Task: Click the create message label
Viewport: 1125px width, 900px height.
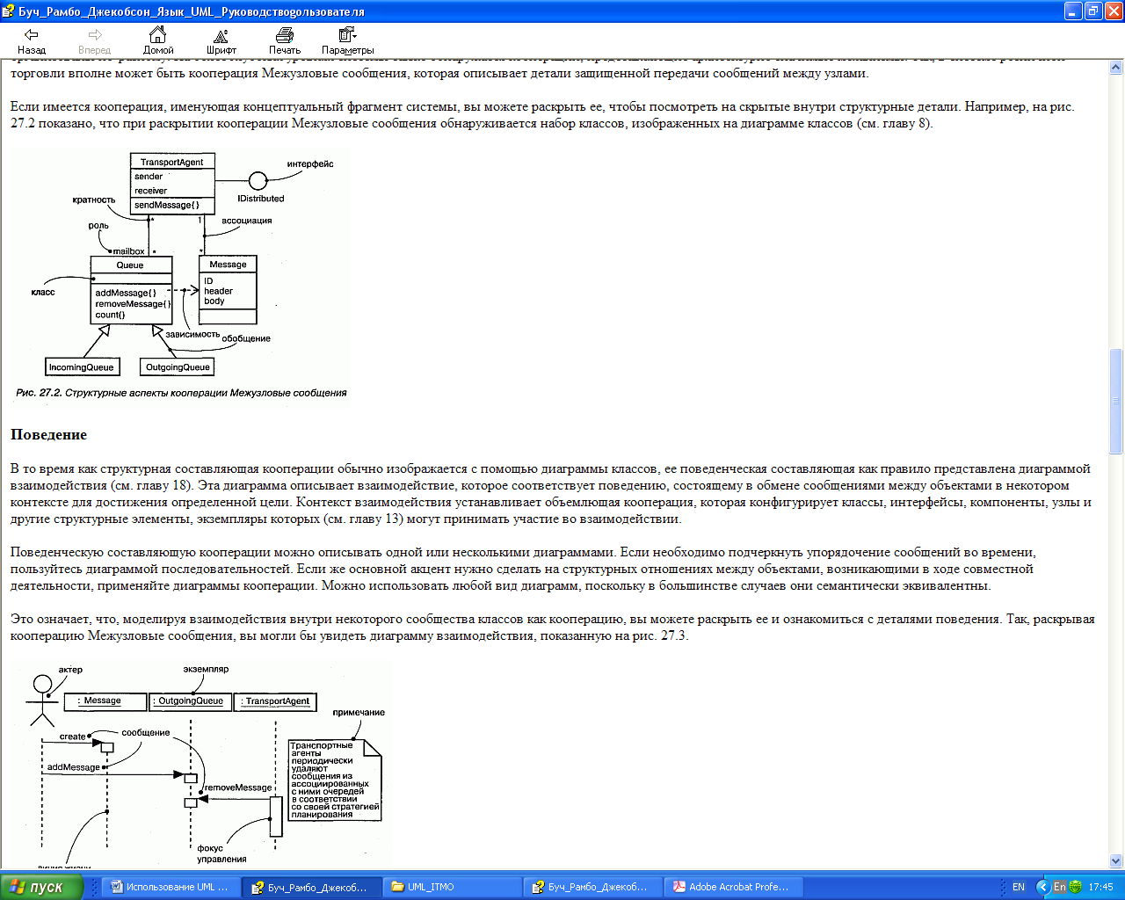Action: [73, 737]
